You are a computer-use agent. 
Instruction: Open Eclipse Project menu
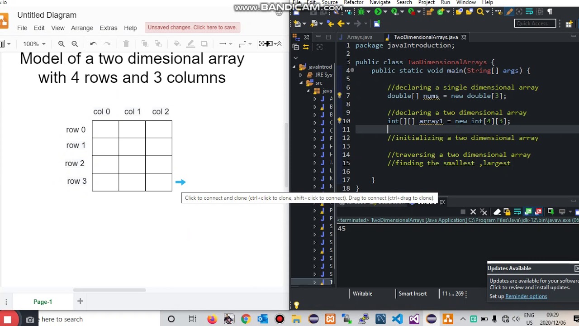(x=427, y=3)
